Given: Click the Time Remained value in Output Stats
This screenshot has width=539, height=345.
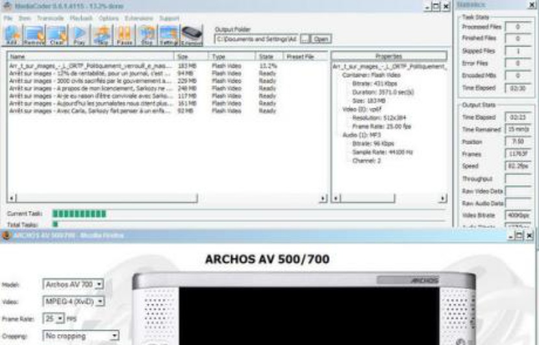Looking at the screenshot, I should (518, 130).
